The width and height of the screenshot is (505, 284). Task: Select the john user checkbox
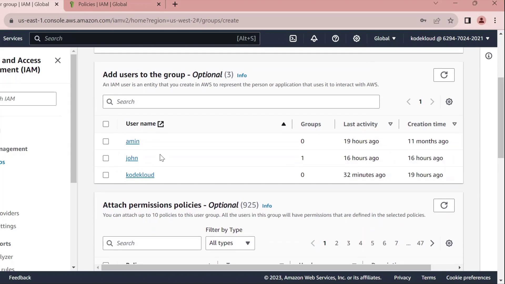pyautogui.click(x=106, y=158)
